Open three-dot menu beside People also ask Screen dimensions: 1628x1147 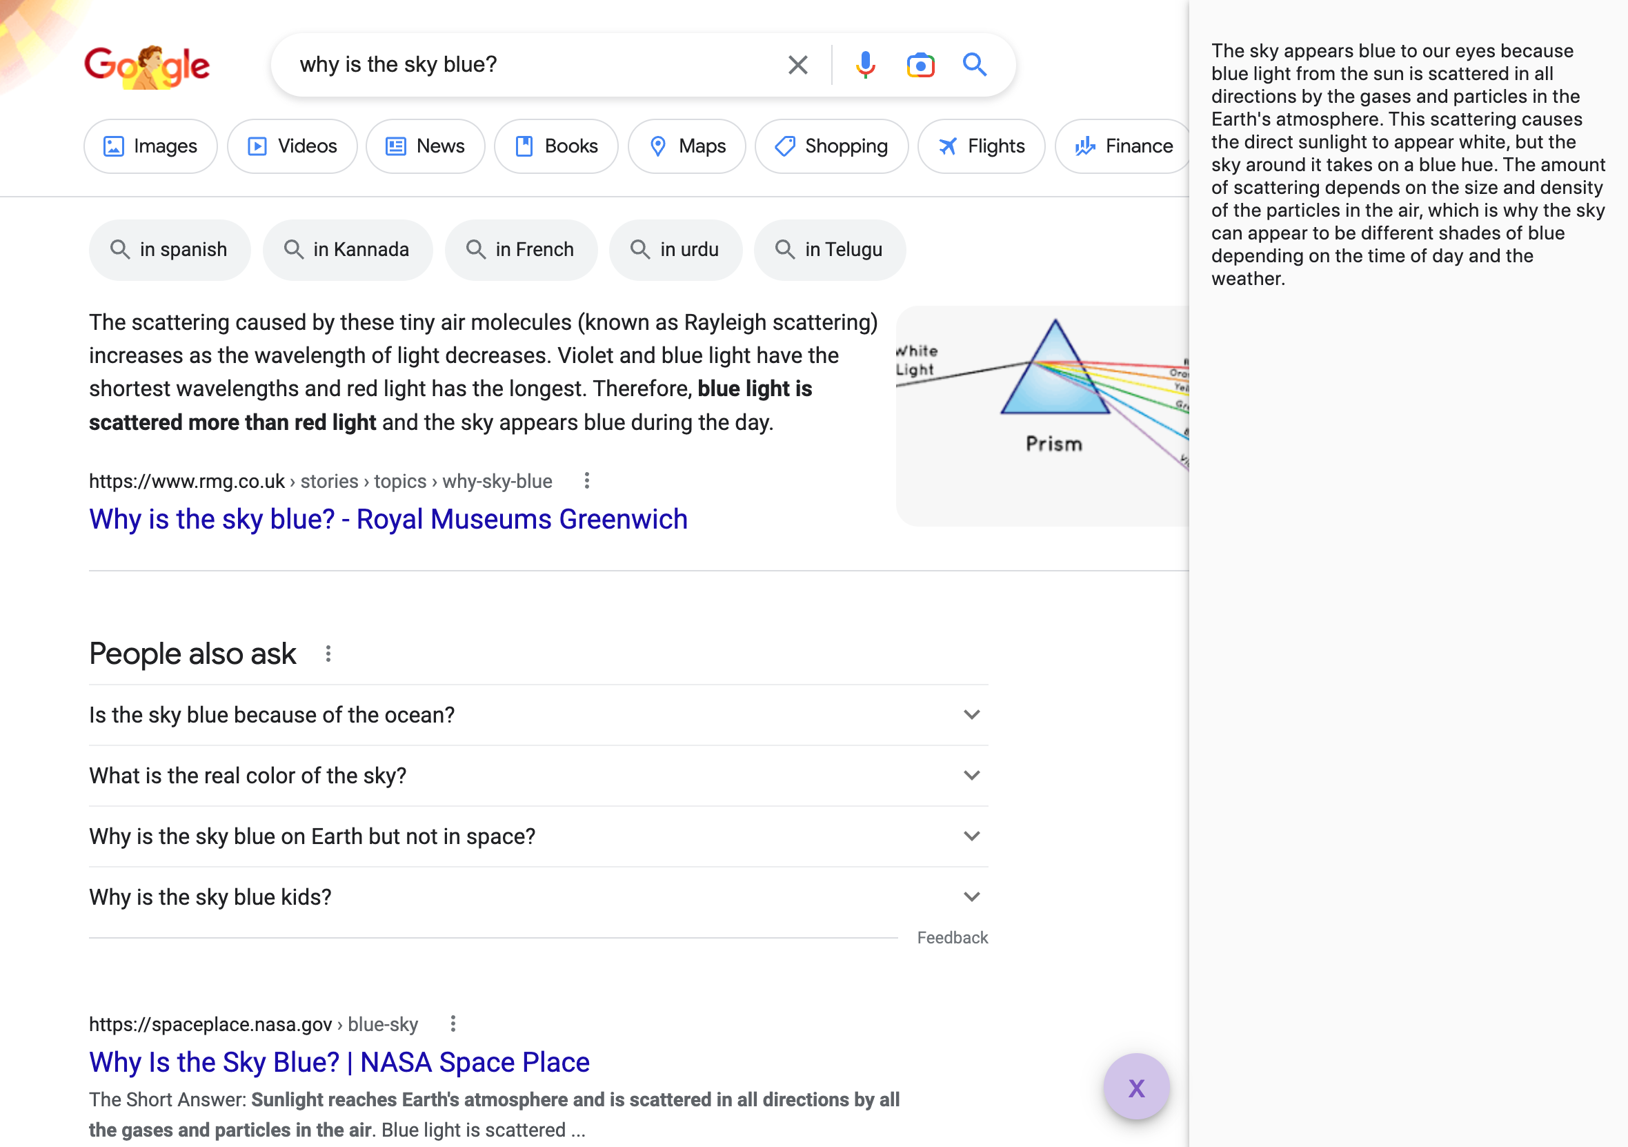[x=328, y=654]
